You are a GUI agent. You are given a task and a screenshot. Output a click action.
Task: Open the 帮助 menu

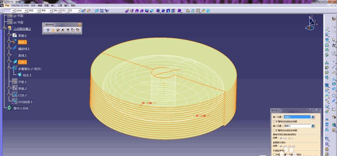(x=73, y=5)
